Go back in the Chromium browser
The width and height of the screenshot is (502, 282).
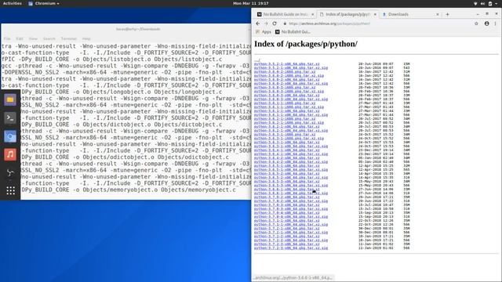(x=258, y=23)
